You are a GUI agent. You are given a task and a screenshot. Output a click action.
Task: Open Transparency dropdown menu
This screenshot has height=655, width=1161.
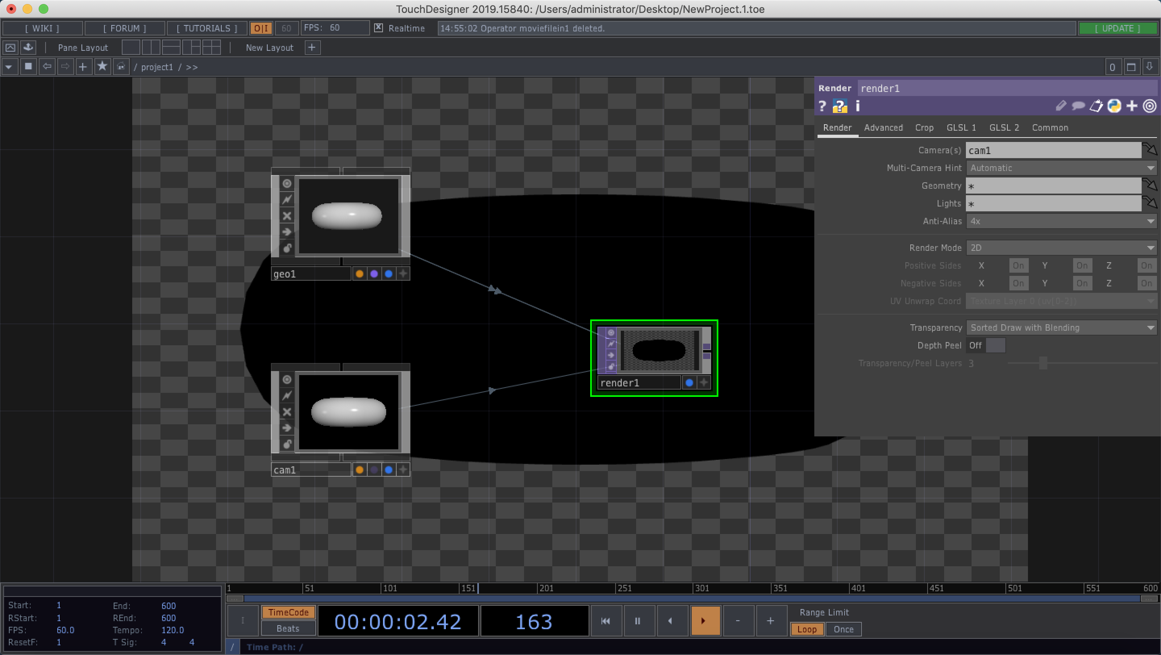1061,328
